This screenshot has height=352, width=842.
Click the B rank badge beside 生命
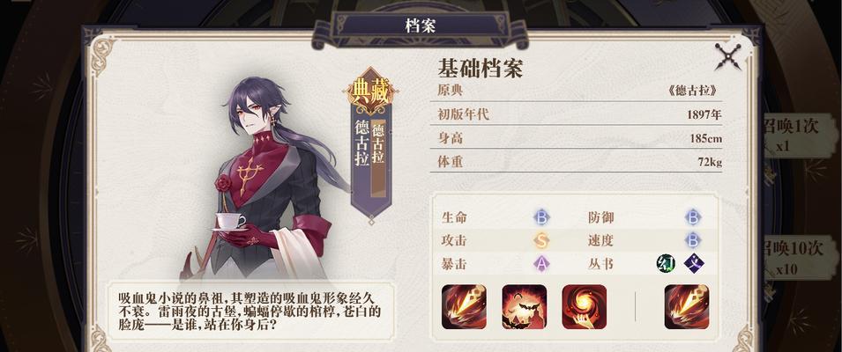click(x=541, y=217)
